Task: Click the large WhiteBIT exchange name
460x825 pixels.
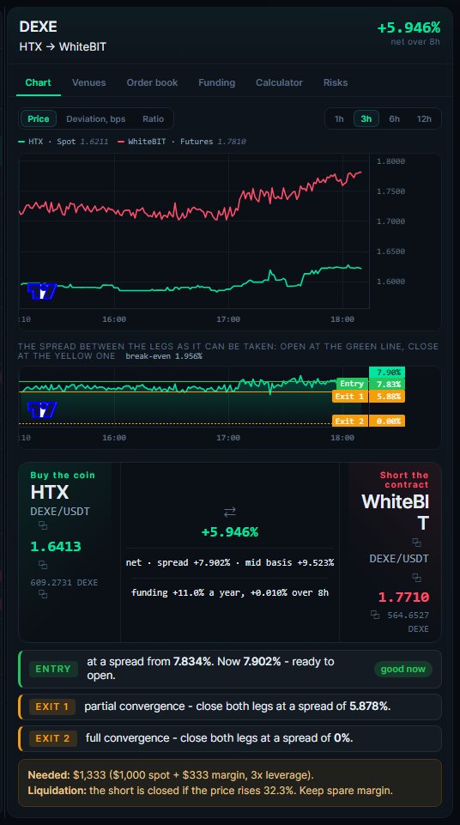Action: tap(396, 513)
